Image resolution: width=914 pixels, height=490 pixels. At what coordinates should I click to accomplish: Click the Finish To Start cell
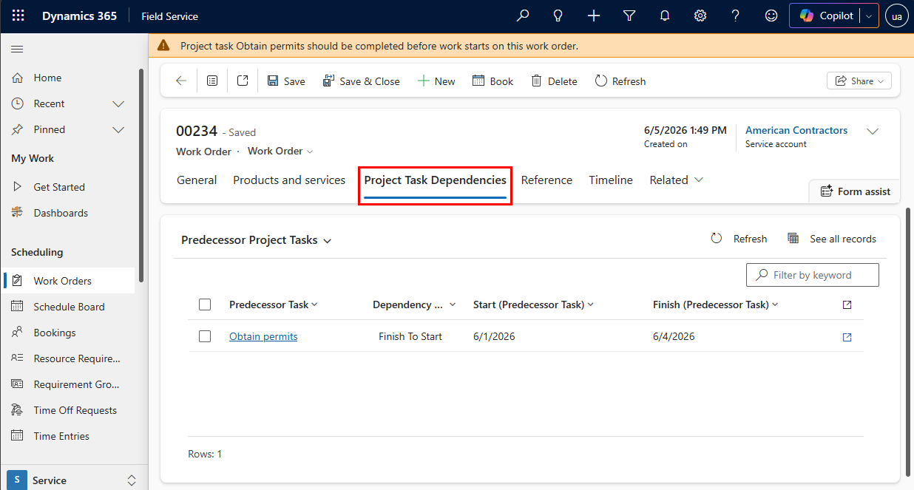point(410,337)
